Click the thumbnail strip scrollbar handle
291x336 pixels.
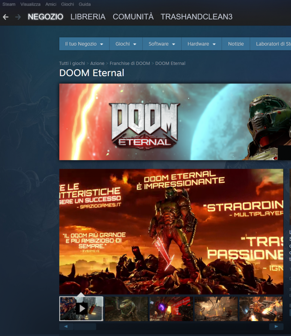[85, 326]
